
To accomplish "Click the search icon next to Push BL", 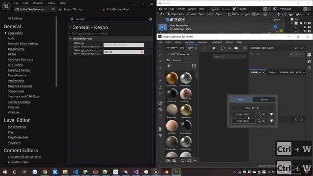I will click(x=259, y=121).
